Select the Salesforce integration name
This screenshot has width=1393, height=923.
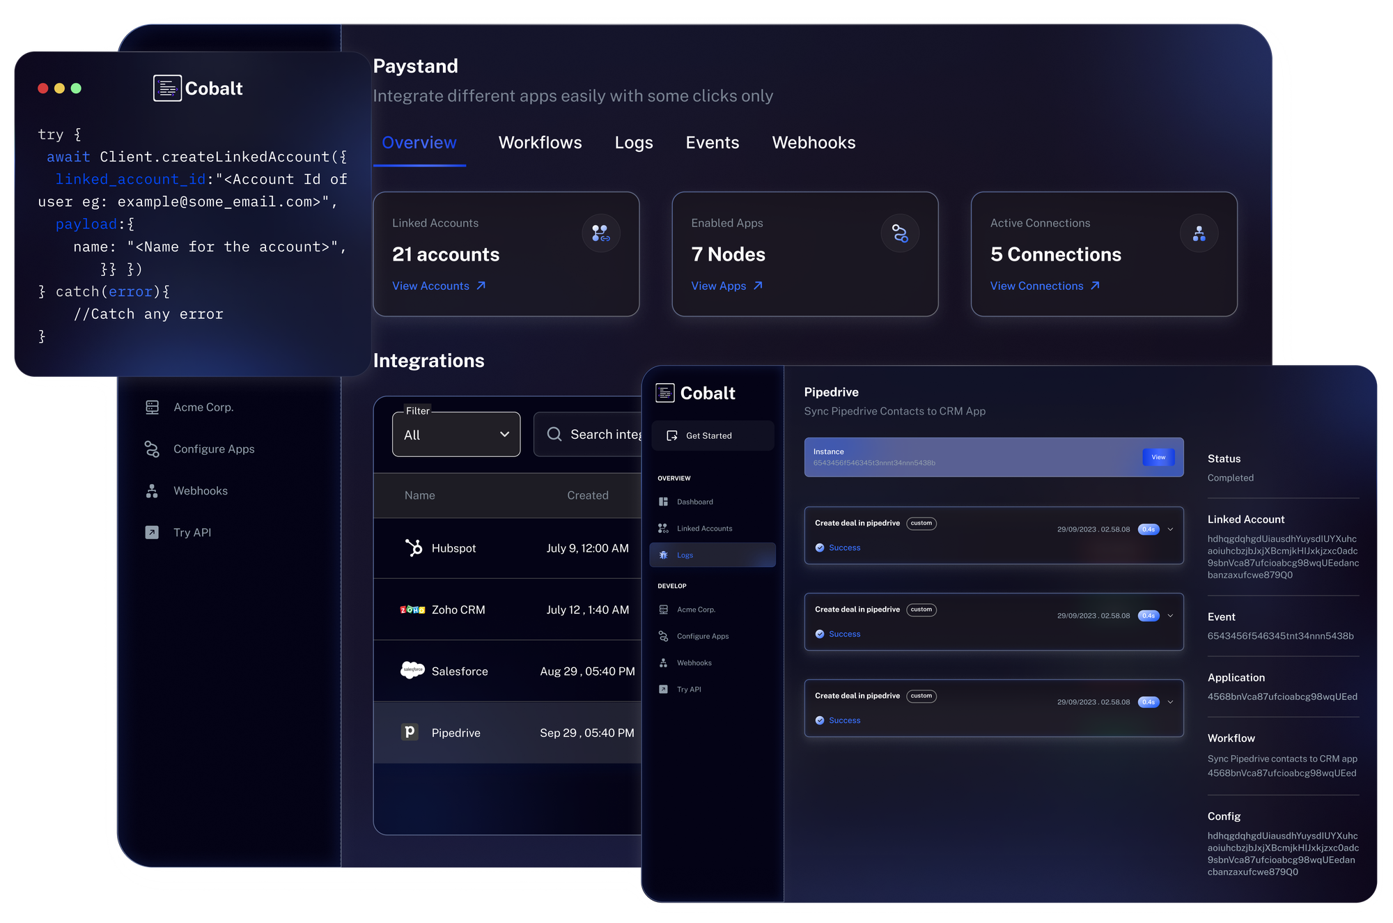[x=460, y=672]
